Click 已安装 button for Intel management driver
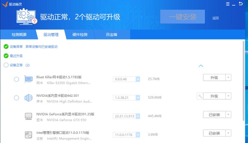 click(214, 133)
